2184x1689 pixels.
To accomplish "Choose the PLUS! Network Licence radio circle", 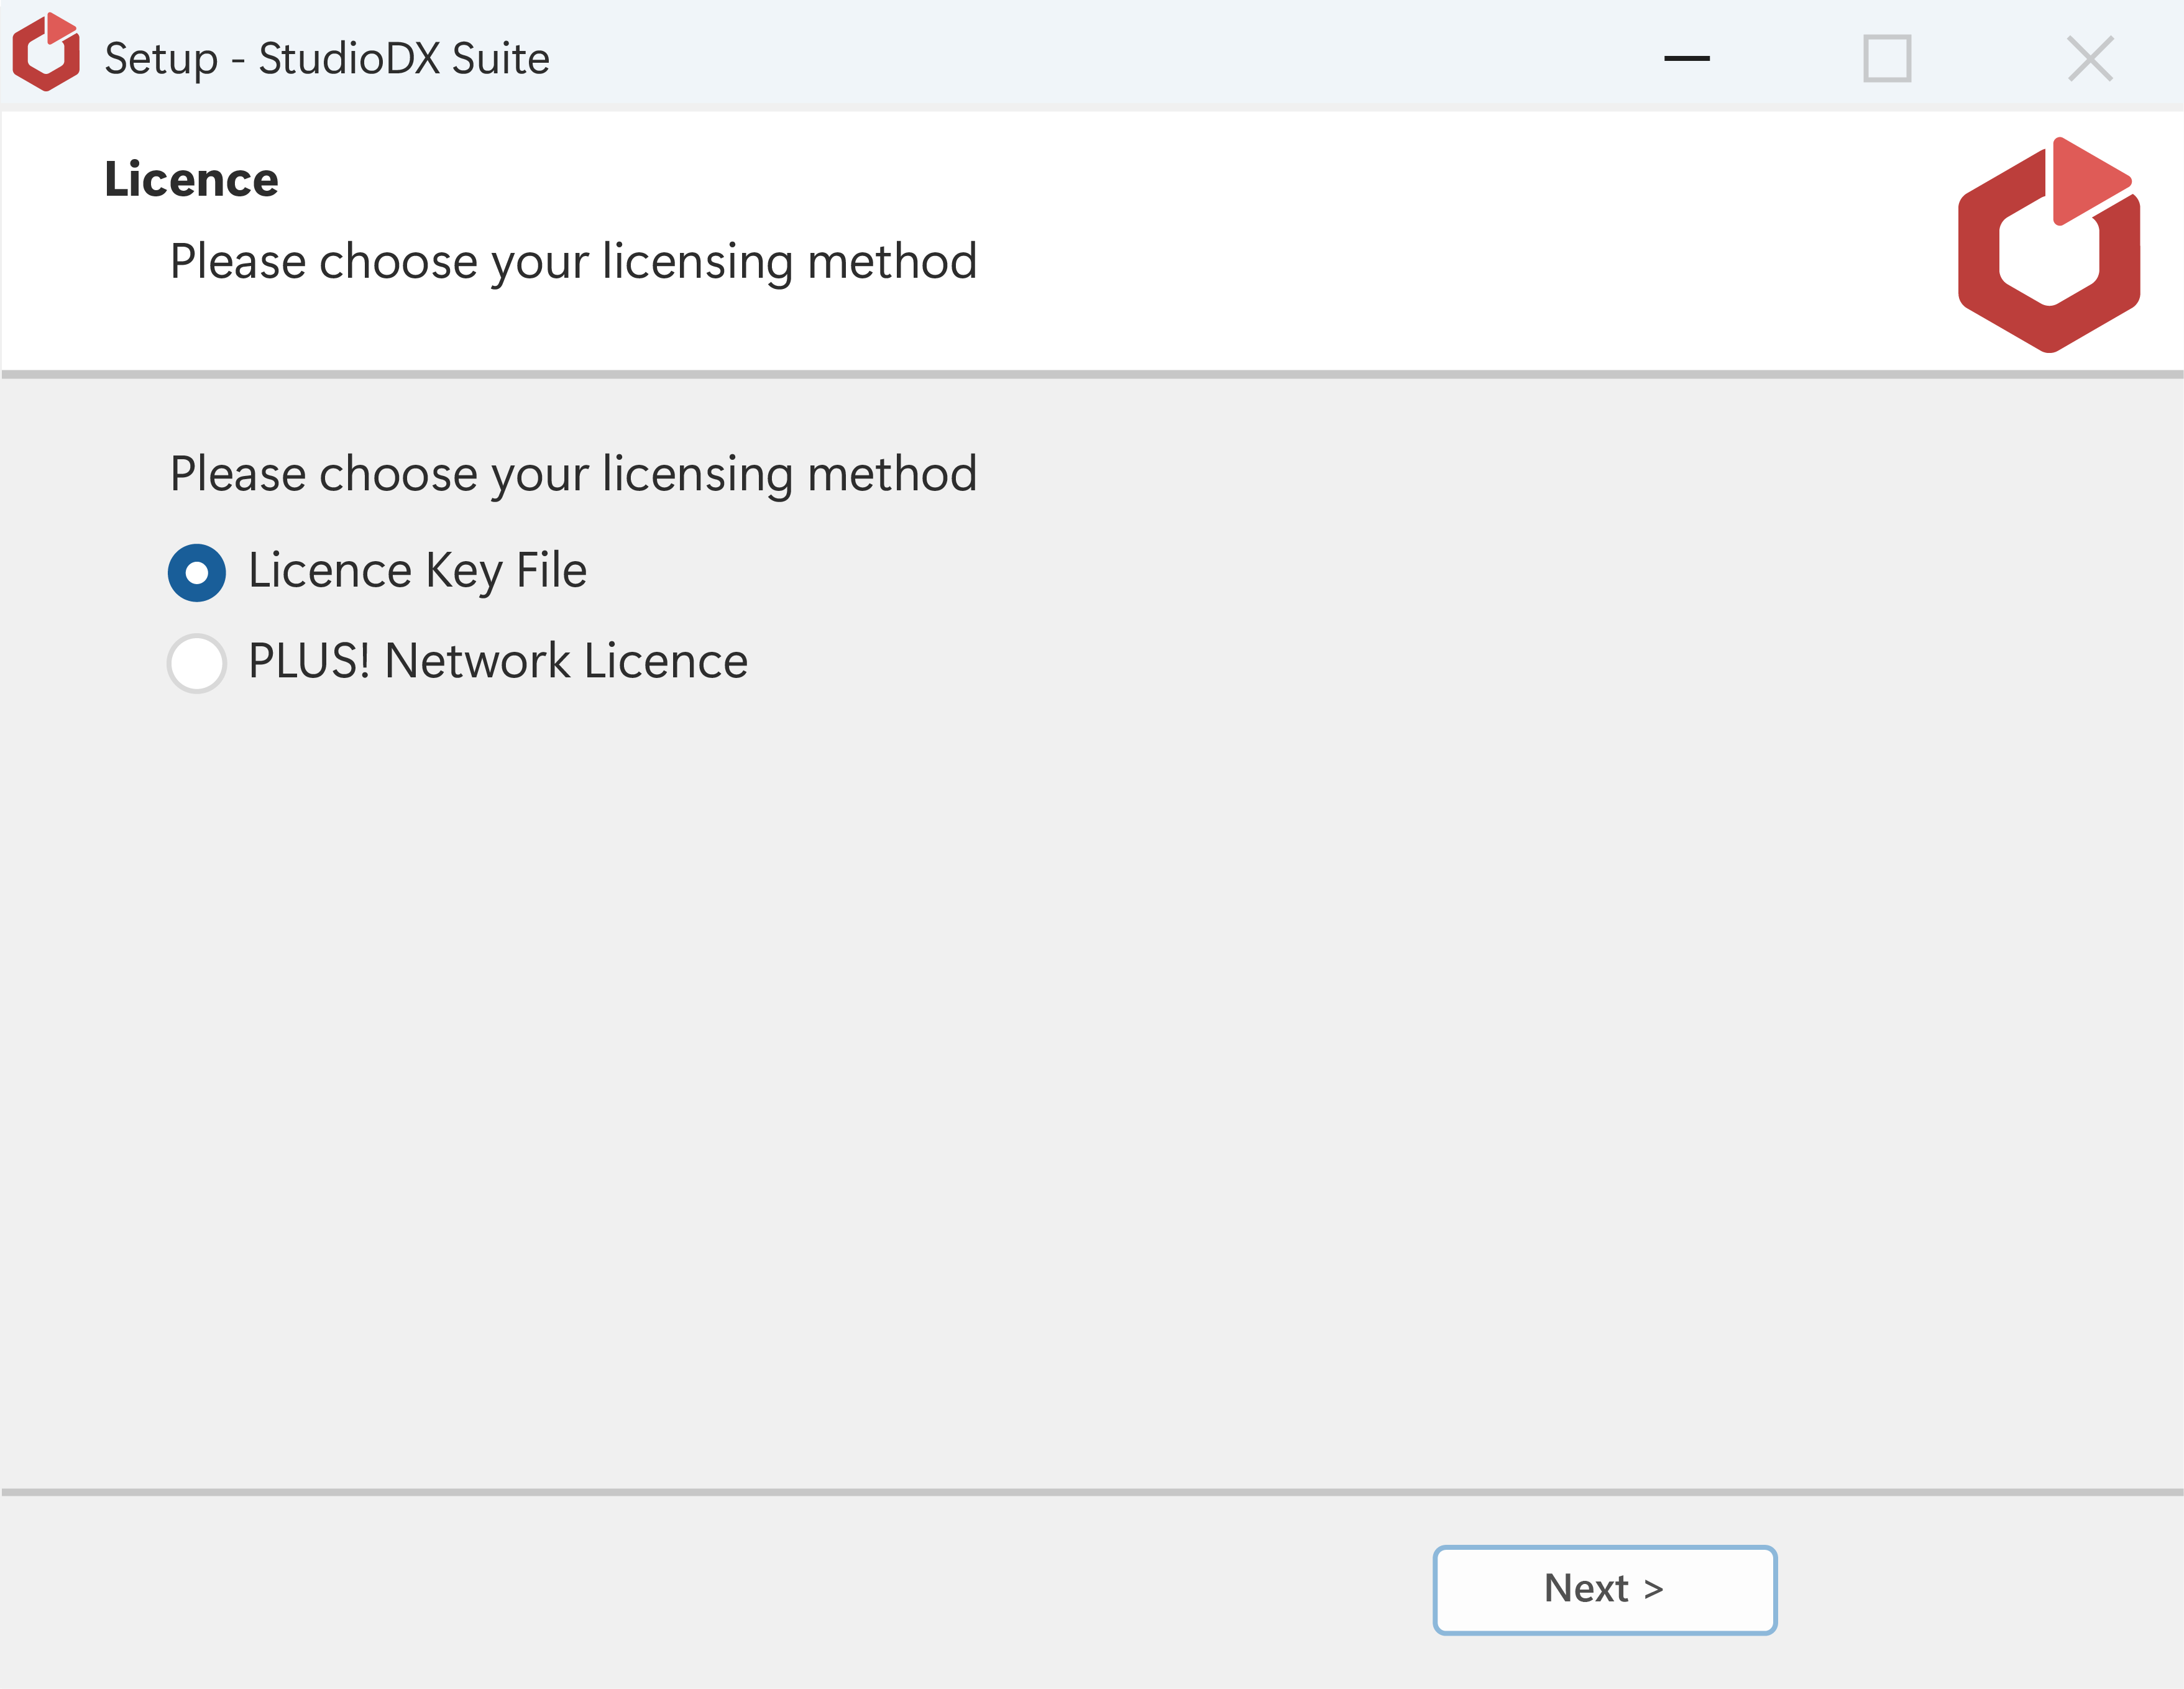I will (197, 663).
